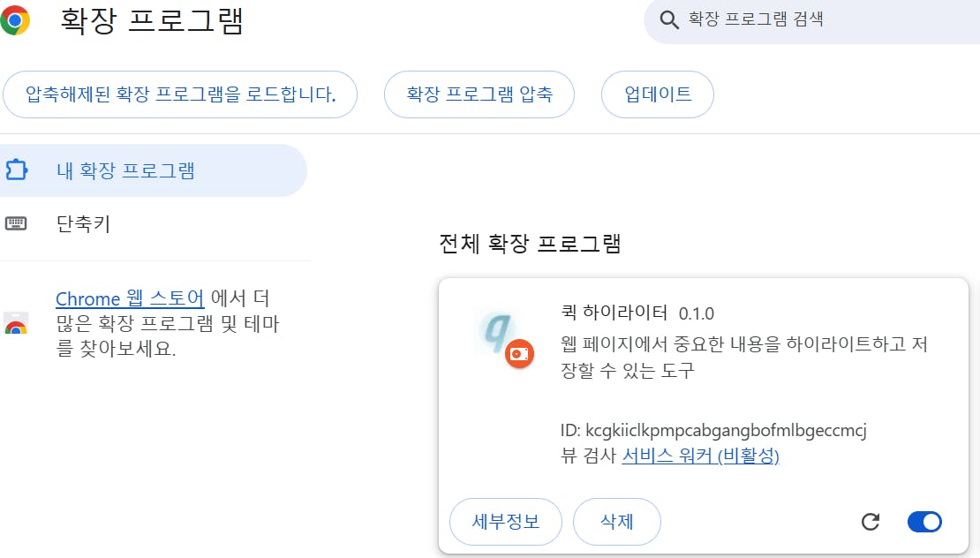Click 압축해제된 확장 프로그램을 로드합니다 button

point(180,94)
